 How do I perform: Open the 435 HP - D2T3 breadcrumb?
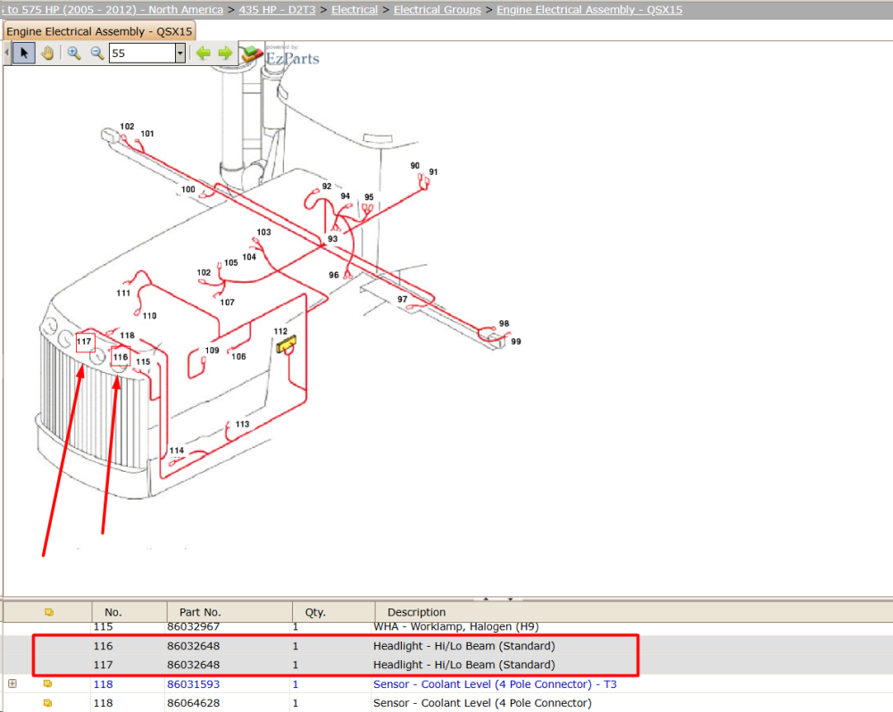277,10
